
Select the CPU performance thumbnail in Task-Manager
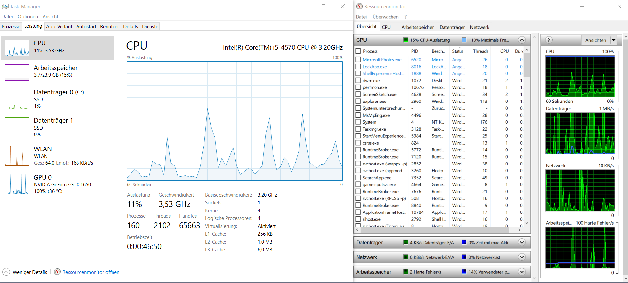click(17, 48)
